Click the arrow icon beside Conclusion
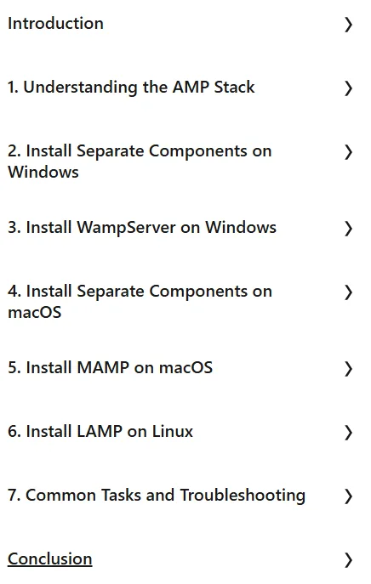Viewport: 371px width, 584px height. click(x=348, y=560)
